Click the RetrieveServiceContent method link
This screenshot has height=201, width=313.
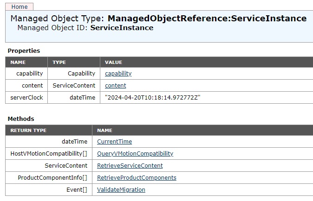tap(130, 166)
